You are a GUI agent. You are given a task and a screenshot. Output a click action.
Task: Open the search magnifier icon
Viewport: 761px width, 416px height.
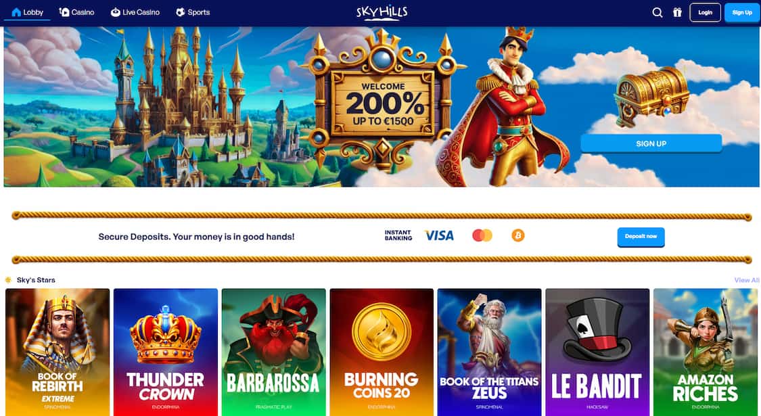tap(657, 13)
